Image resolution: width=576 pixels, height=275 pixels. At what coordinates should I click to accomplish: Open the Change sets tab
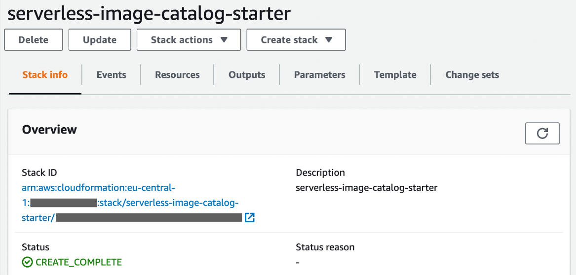(472, 75)
